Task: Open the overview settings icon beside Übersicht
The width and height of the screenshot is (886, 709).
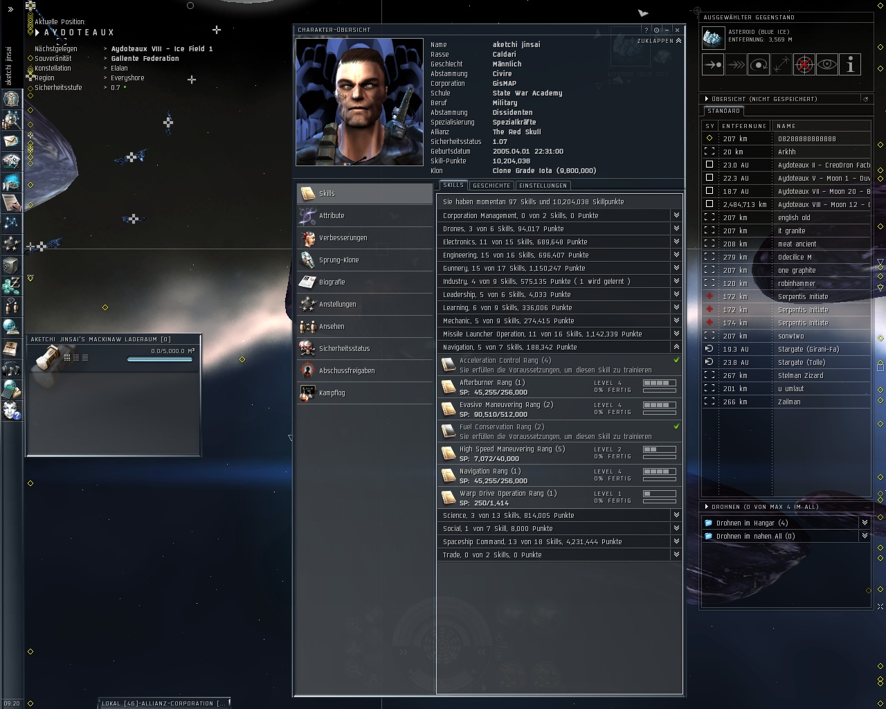Action: [865, 99]
